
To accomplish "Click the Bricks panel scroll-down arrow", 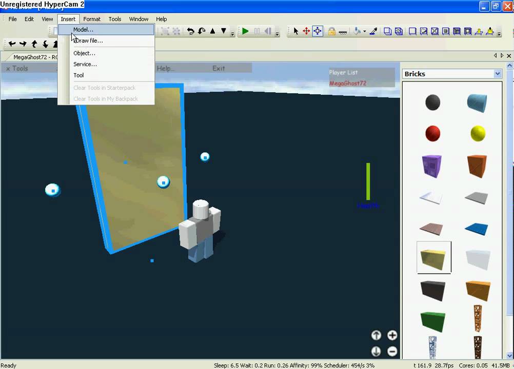I will click(510, 355).
